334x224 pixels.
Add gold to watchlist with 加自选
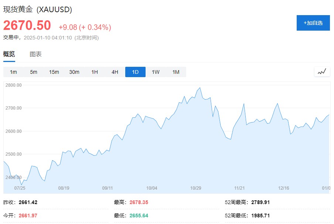(313, 23)
